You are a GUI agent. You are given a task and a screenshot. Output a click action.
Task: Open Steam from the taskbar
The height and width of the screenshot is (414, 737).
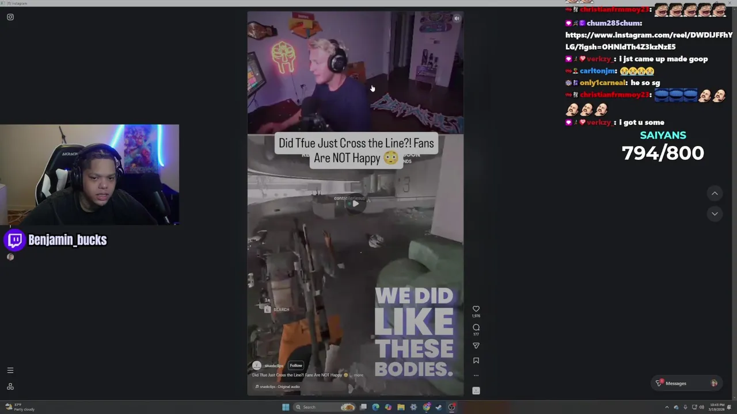(x=439, y=407)
